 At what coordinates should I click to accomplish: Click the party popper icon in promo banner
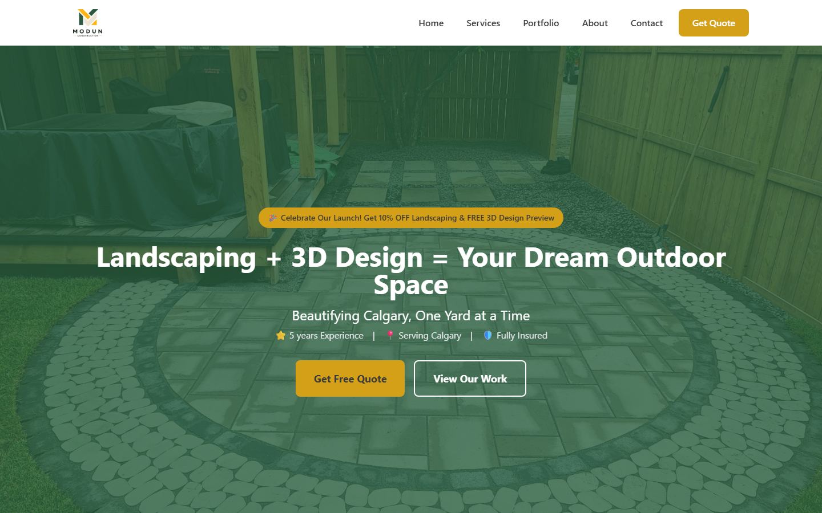pos(273,218)
